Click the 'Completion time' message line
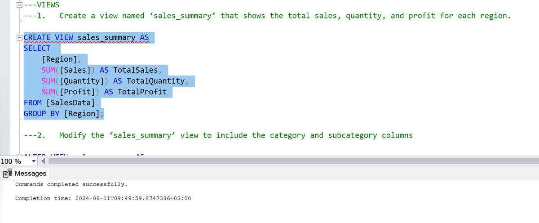The width and height of the screenshot is (539, 223). [x=103, y=198]
